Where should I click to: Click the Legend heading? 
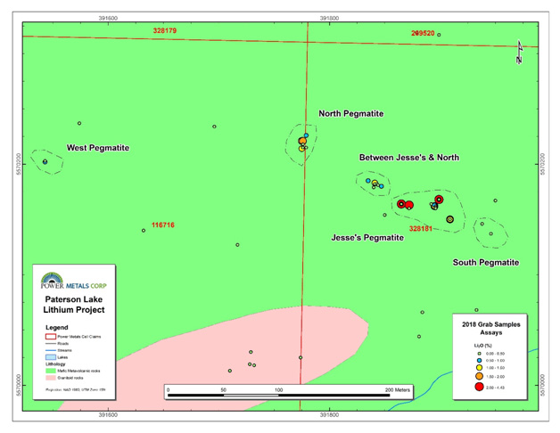(56, 327)
